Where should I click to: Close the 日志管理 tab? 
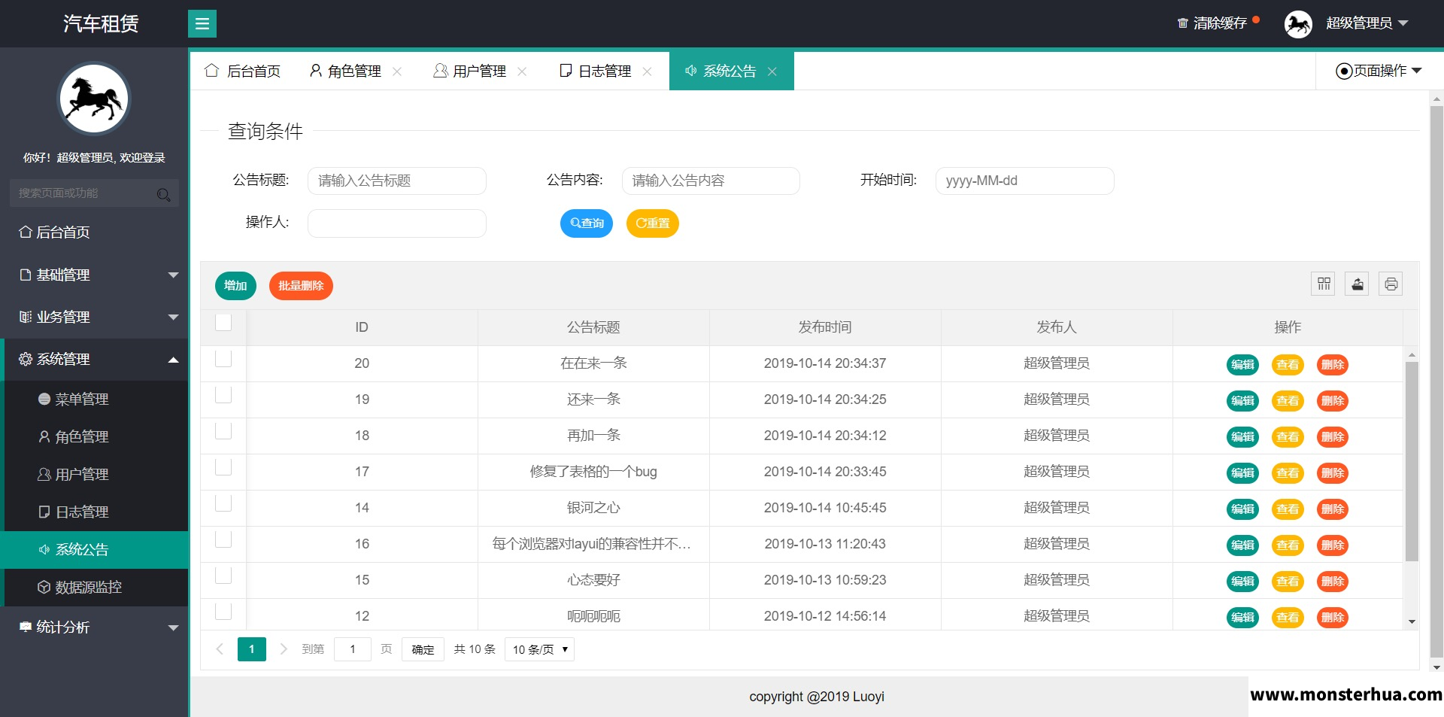[647, 71]
